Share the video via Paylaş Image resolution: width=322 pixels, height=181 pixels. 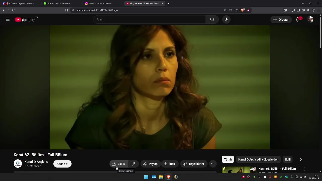[150, 164]
